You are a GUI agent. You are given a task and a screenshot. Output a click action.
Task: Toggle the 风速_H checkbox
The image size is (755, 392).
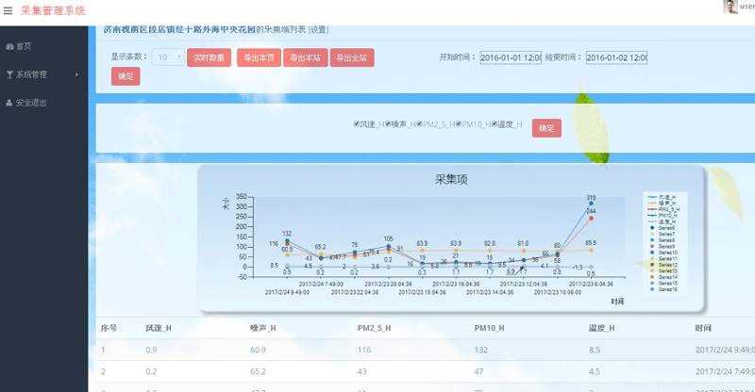[356, 124]
